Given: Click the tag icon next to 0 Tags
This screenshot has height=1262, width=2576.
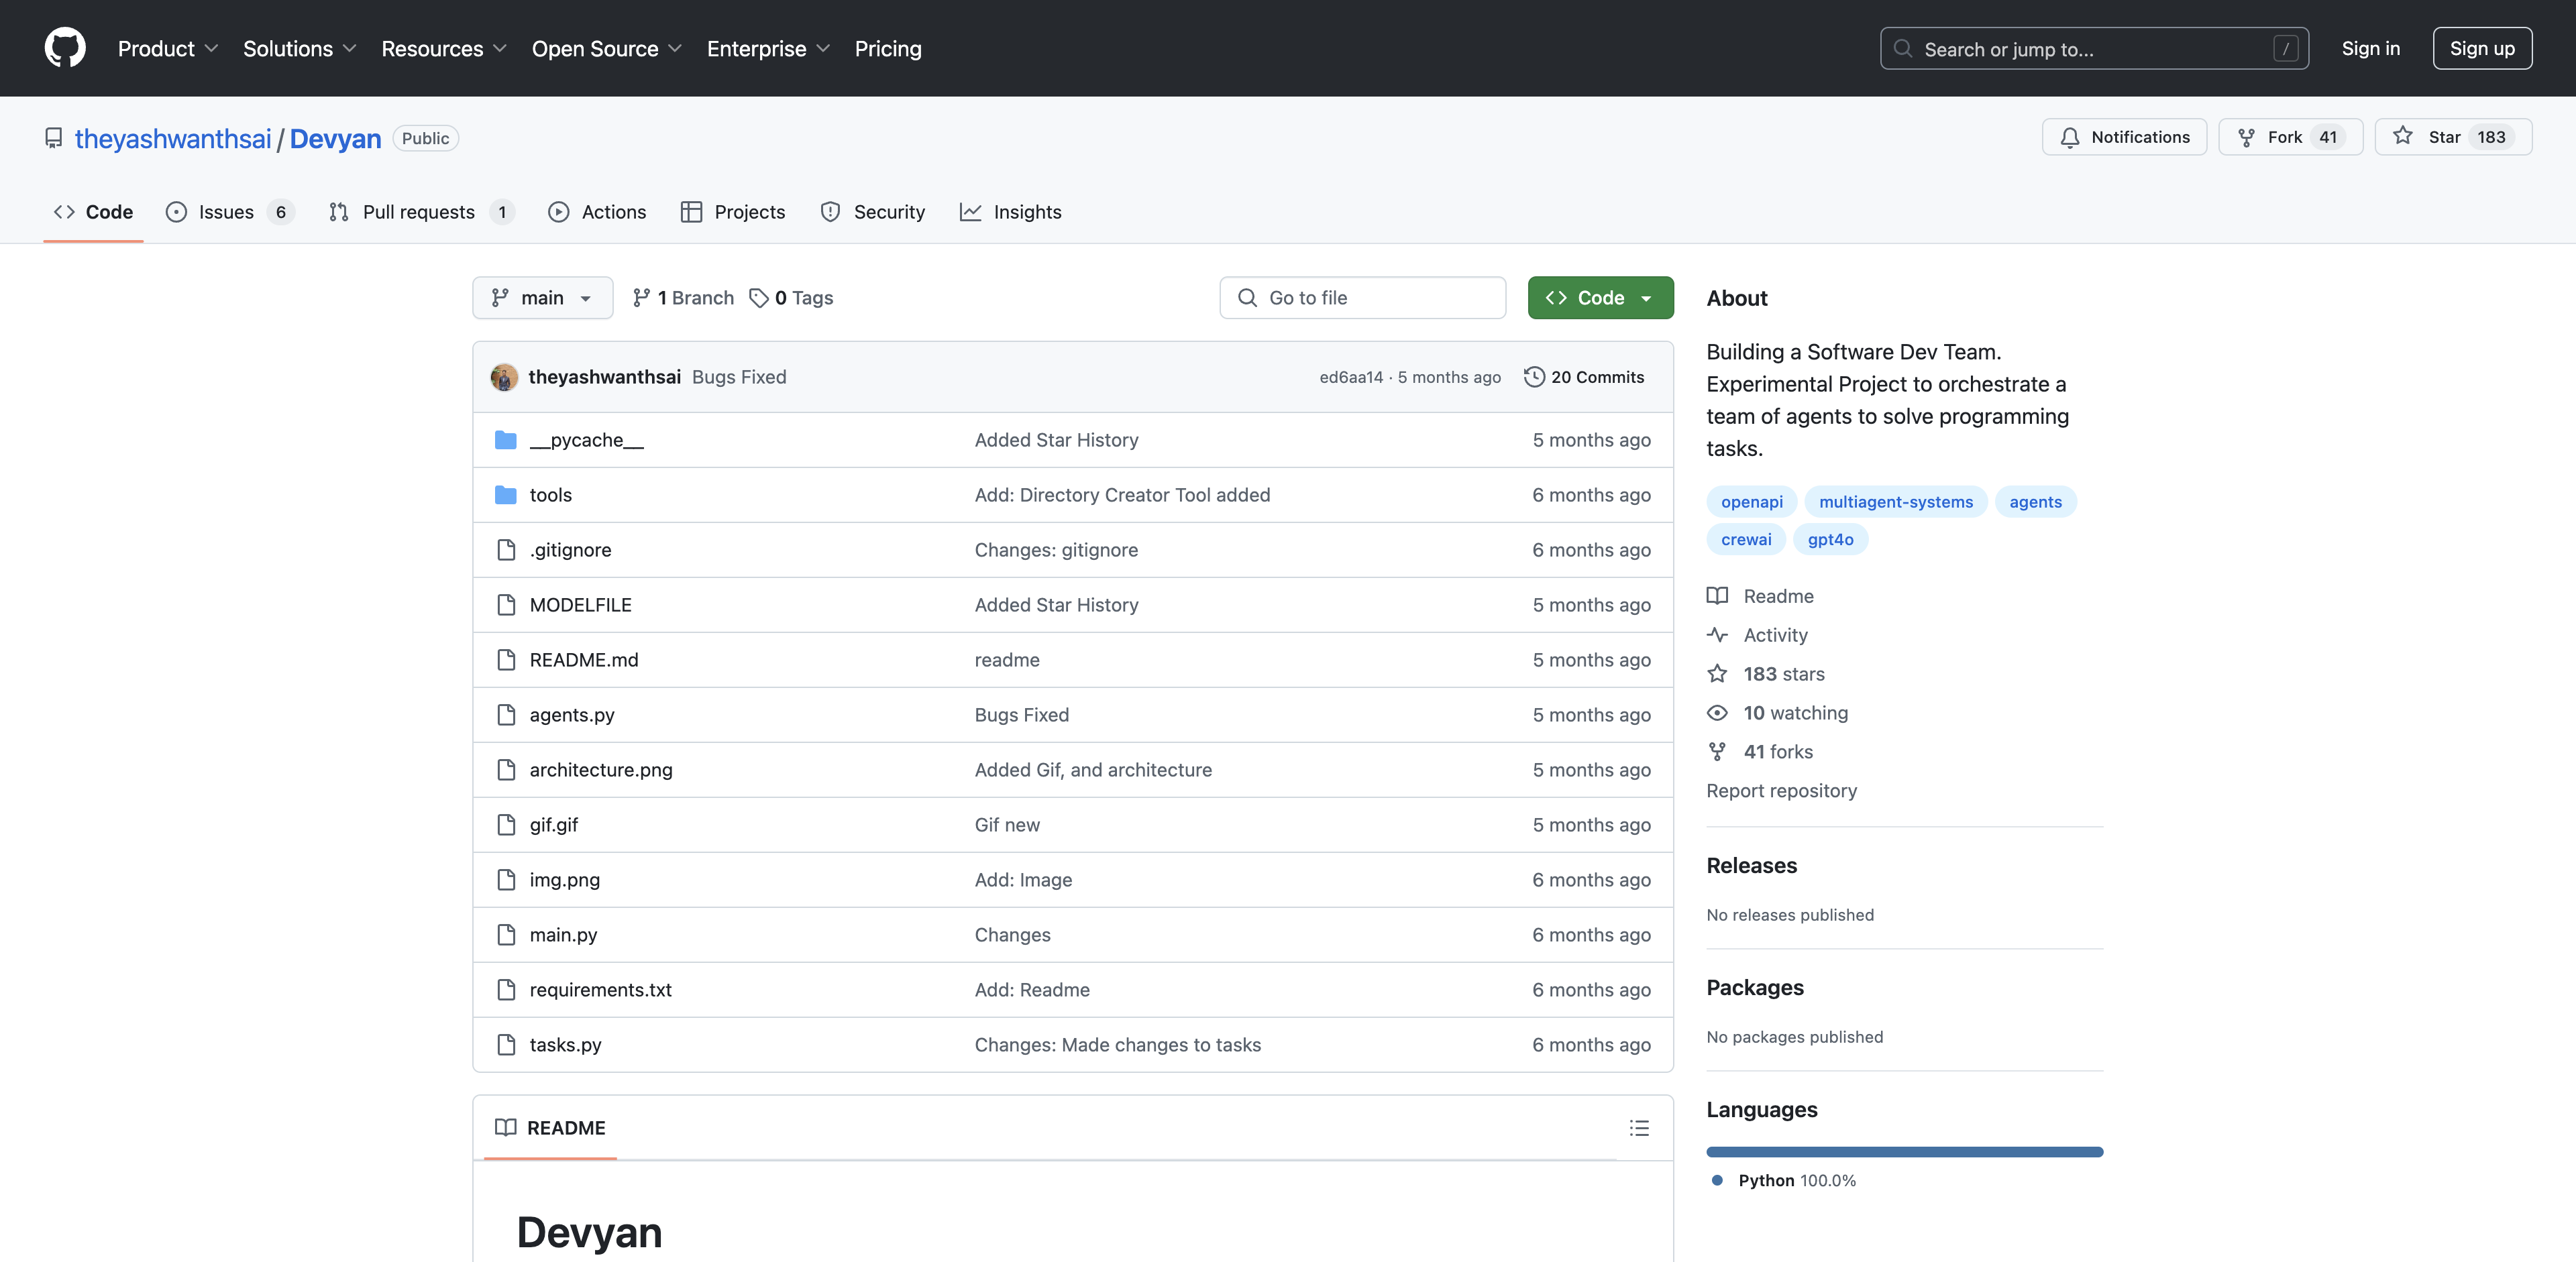Looking at the screenshot, I should (x=759, y=298).
